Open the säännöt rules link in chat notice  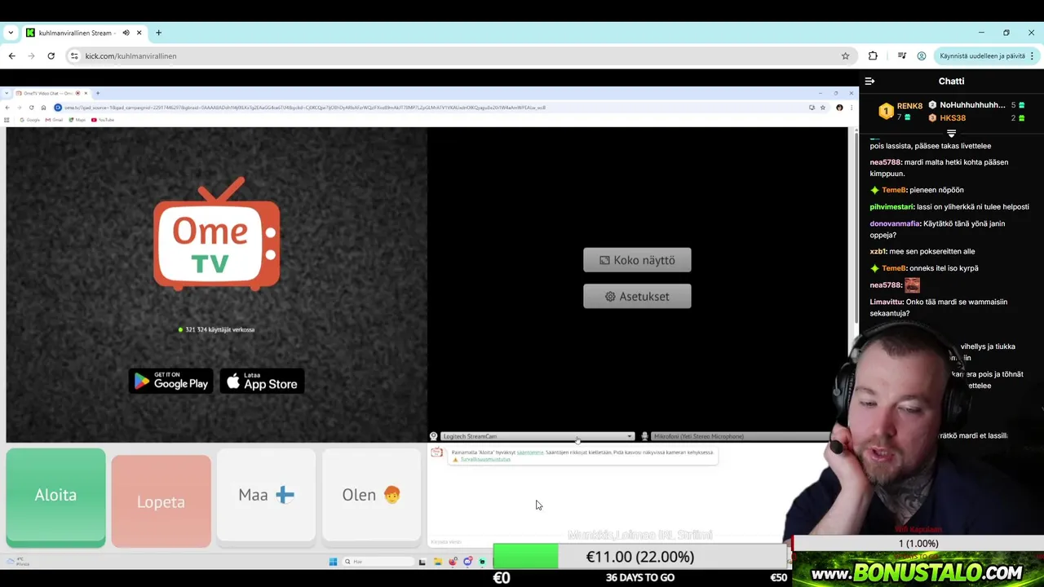pyautogui.click(x=530, y=452)
